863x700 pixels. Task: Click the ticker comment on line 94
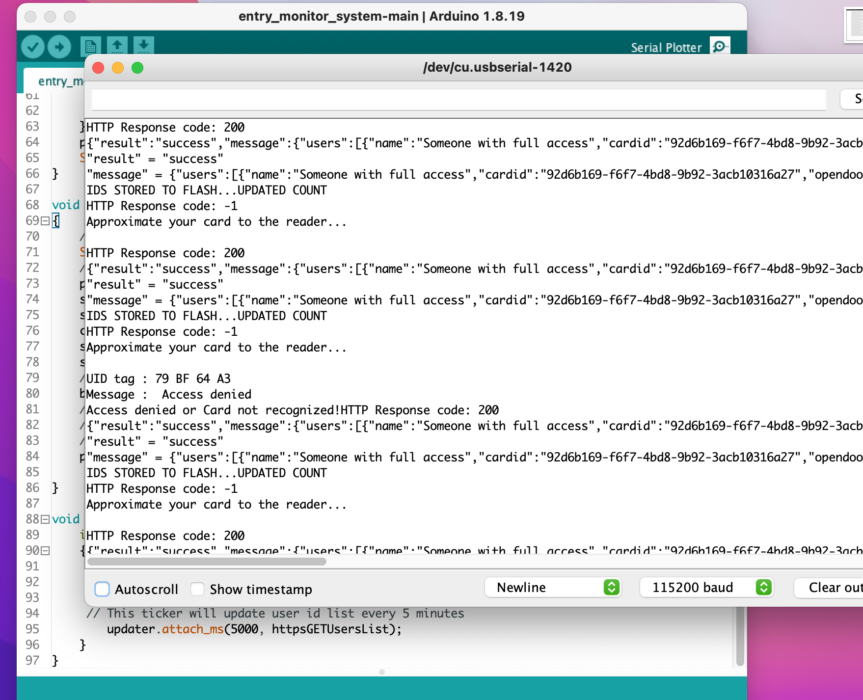(275, 613)
